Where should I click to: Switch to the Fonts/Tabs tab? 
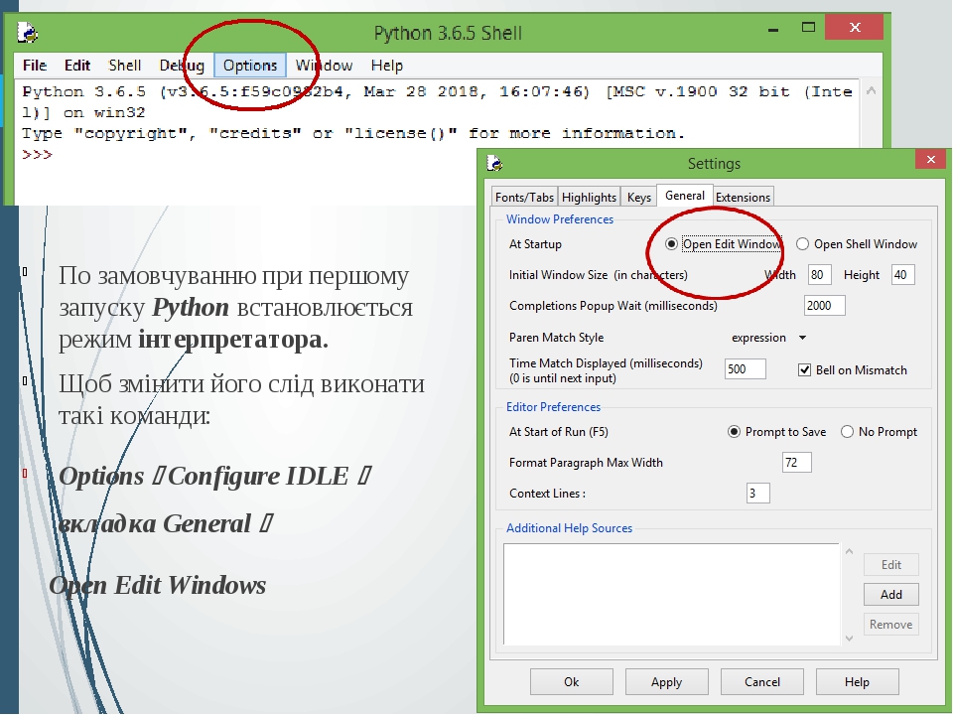(523, 197)
